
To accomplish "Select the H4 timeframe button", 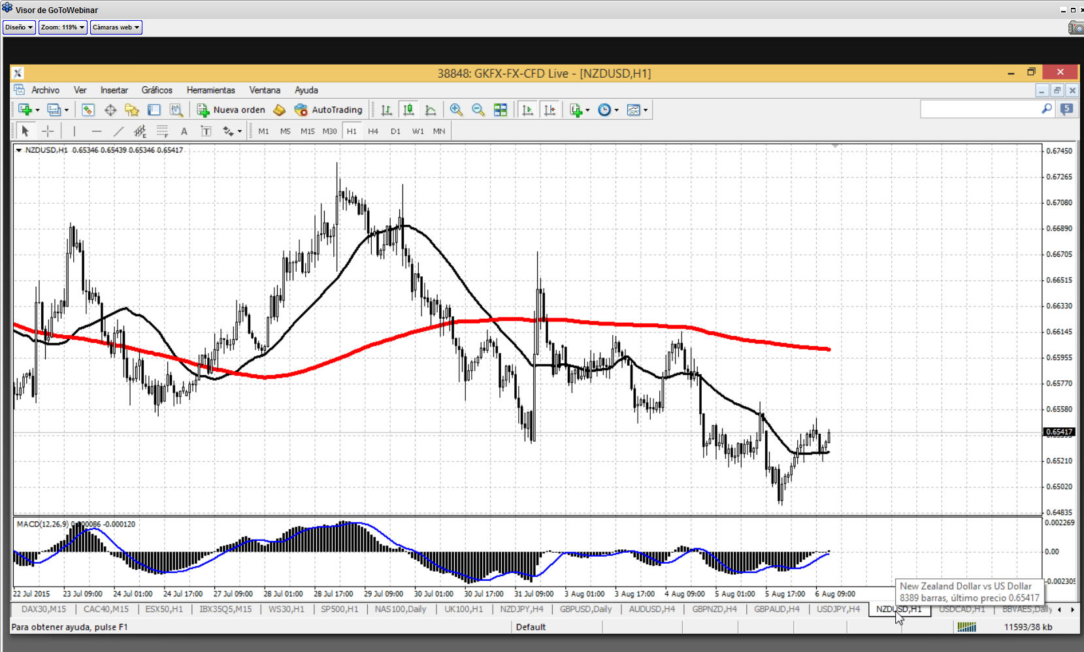I will click(373, 131).
